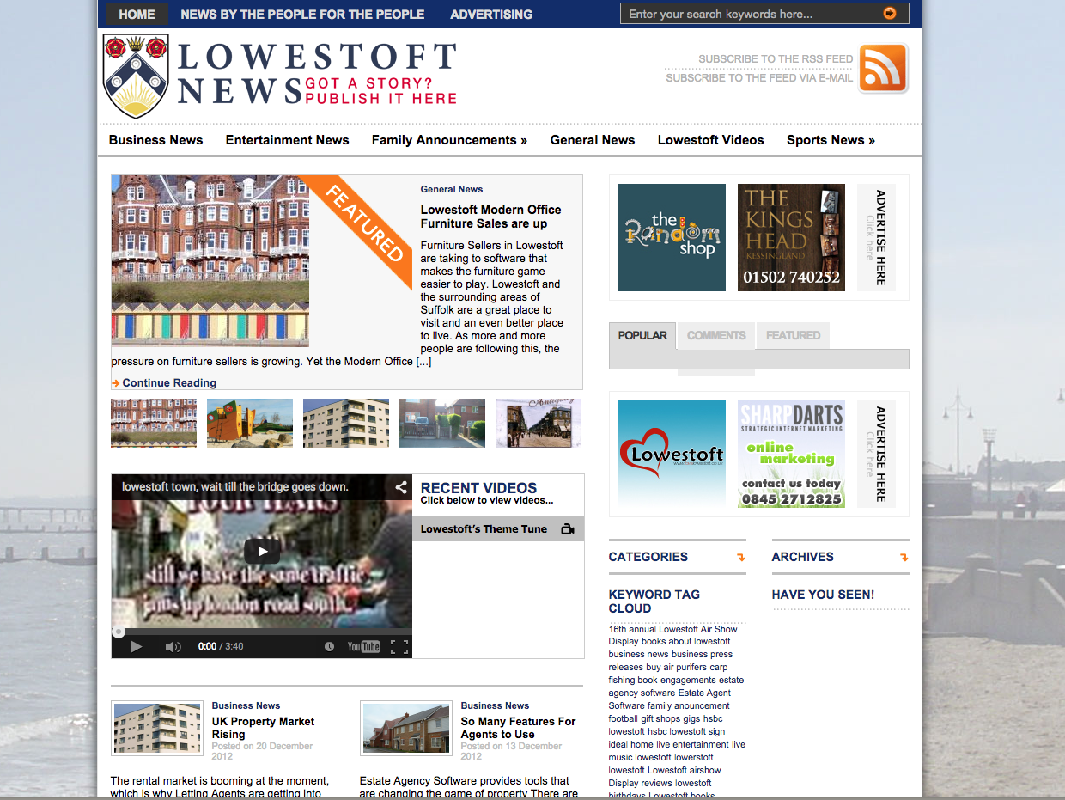Click the Lowestoft News crest logo

(136, 76)
